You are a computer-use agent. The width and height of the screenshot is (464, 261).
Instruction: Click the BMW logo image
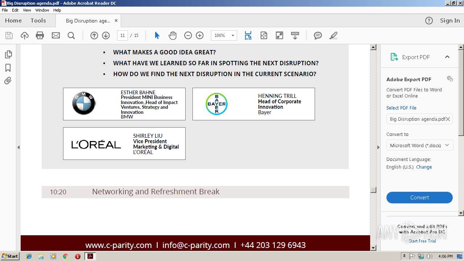click(84, 103)
